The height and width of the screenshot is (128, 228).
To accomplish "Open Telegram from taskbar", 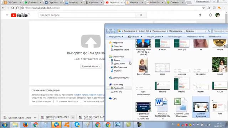I will coord(56,125).
